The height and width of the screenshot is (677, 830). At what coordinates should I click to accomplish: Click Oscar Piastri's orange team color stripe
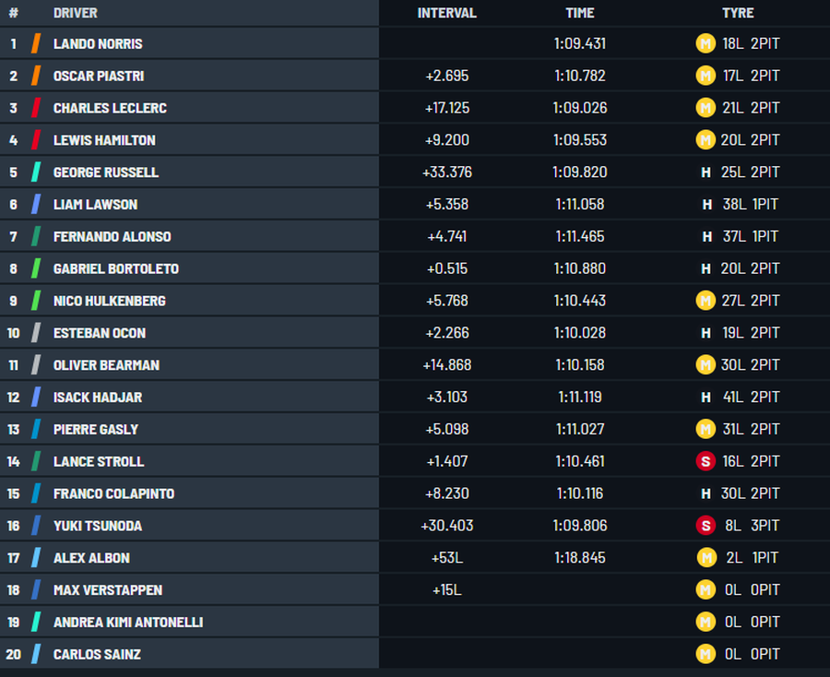(36, 76)
